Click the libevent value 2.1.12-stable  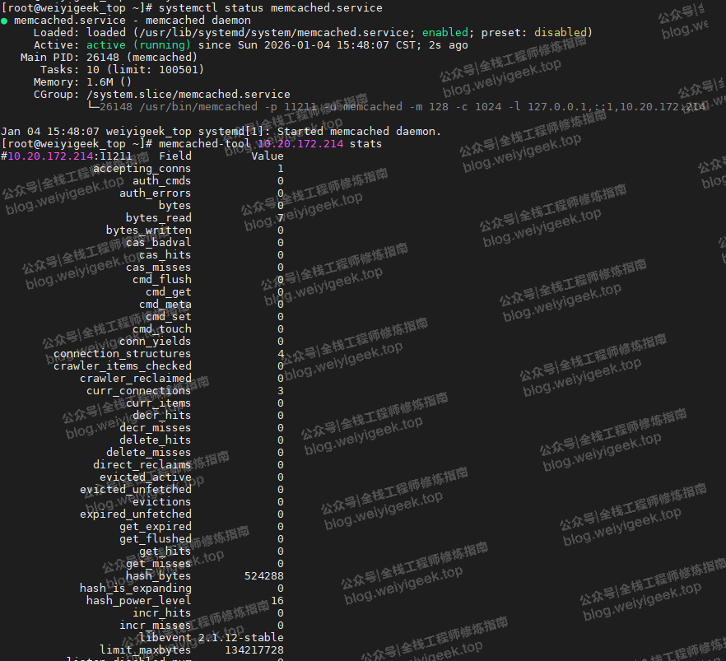pos(240,638)
